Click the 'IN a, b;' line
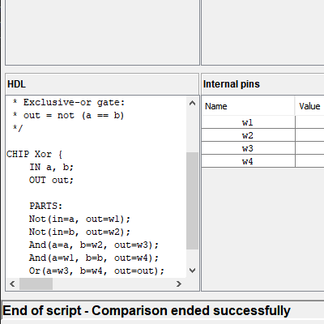This screenshot has width=324, height=324. point(51,168)
